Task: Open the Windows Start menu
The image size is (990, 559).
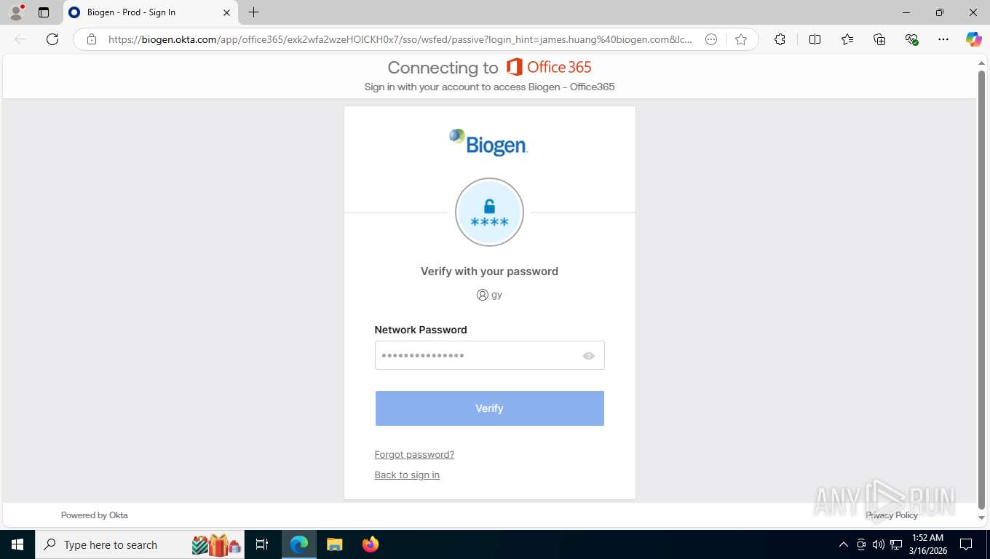Action: pyautogui.click(x=17, y=544)
